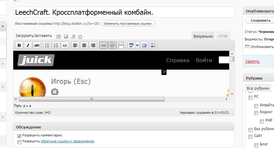The height and width of the screenshot is (148, 274).
Task: Expand the top left sidebar menu arrow
Action: tap(3, 27)
